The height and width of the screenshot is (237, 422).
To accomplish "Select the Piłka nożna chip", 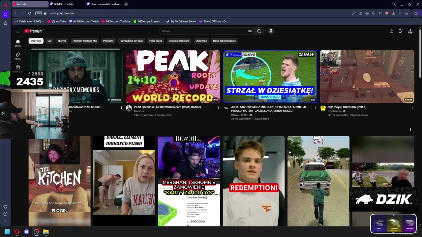I will [156, 41].
